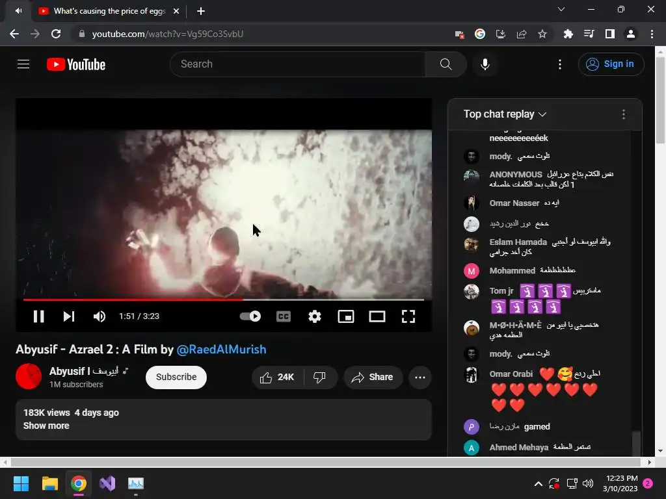Open more actions ellipsis below video
Viewport: 666px width, 499px height.
pos(420,377)
